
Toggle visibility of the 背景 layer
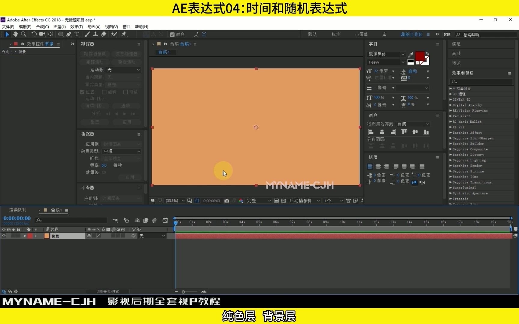[x=4, y=236]
